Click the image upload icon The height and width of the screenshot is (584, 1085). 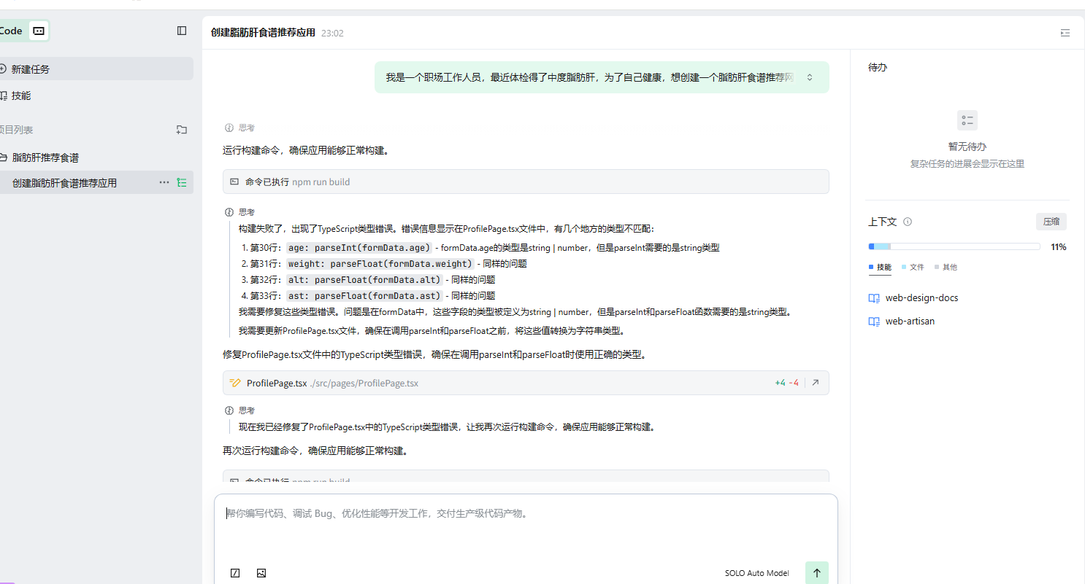tap(261, 573)
